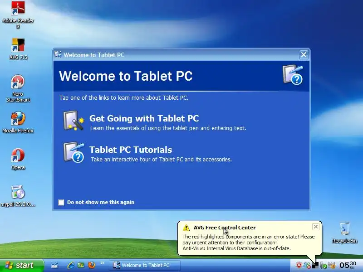Image resolution: width=363 pixels, height=272 pixels.
Task: Select the Opera desktop shortcut
Action: 18,159
